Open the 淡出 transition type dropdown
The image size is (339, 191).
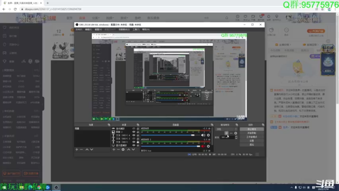click(226, 129)
